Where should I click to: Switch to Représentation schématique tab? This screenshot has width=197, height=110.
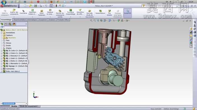(x=25, y=20)
